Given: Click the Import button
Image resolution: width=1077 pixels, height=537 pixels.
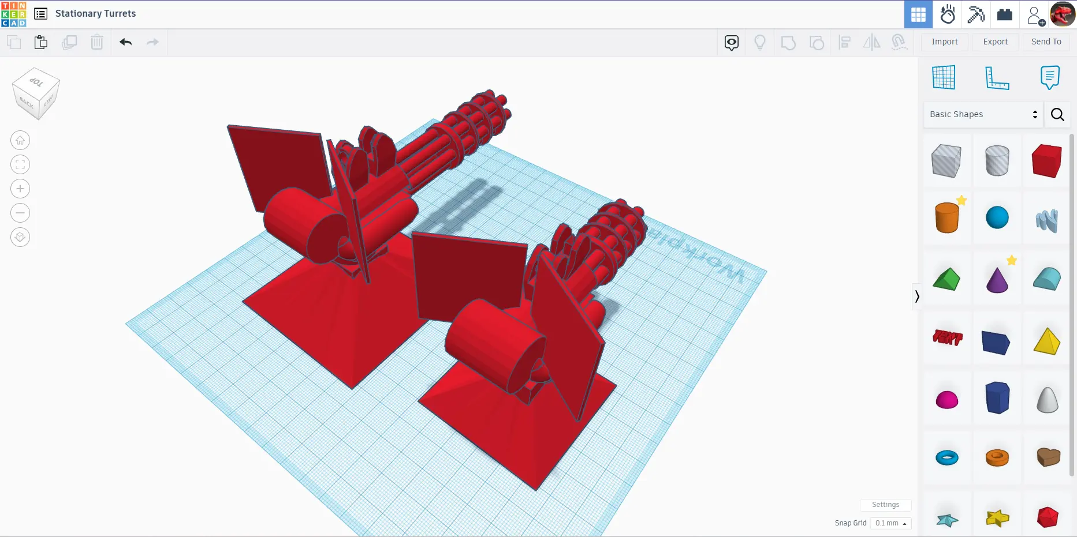Looking at the screenshot, I should (944, 42).
